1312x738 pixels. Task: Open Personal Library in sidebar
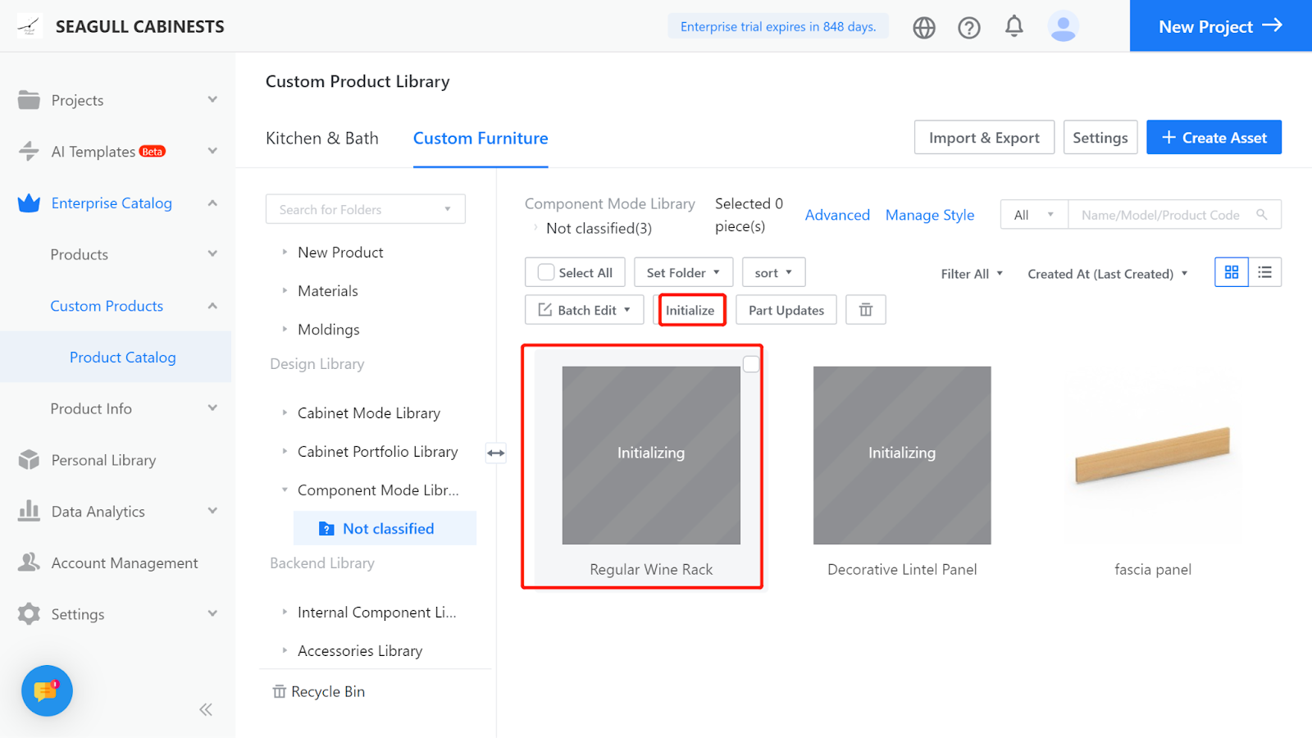point(103,460)
